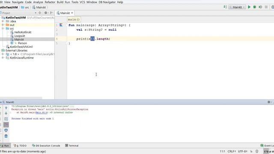The height and width of the screenshot is (154, 274).
Task: Open the Run menu
Action: tap(67, 2)
